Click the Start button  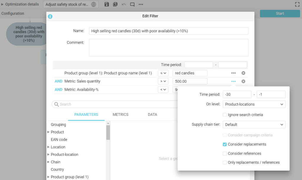pyautogui.click(x=280, y=14)
